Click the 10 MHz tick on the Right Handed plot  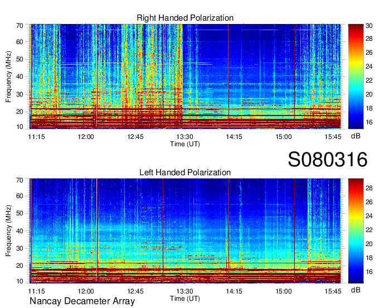click(x=20, y=127)
